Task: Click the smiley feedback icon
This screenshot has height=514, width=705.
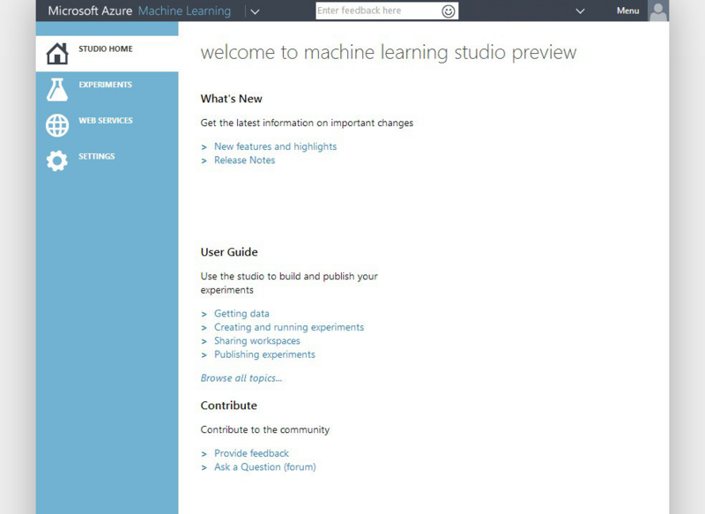Action: [449, 11]
